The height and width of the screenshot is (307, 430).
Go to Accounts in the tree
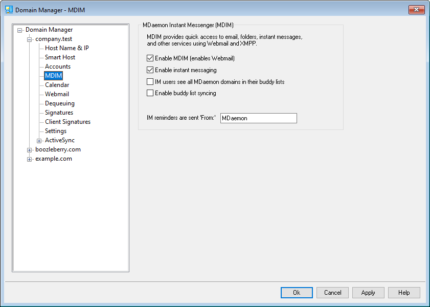coord(58,67)
